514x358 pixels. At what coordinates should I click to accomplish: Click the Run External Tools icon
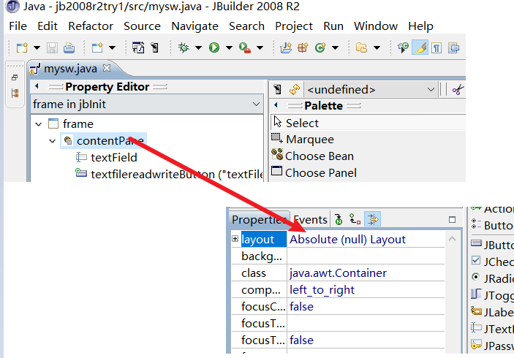coord(245,47)
